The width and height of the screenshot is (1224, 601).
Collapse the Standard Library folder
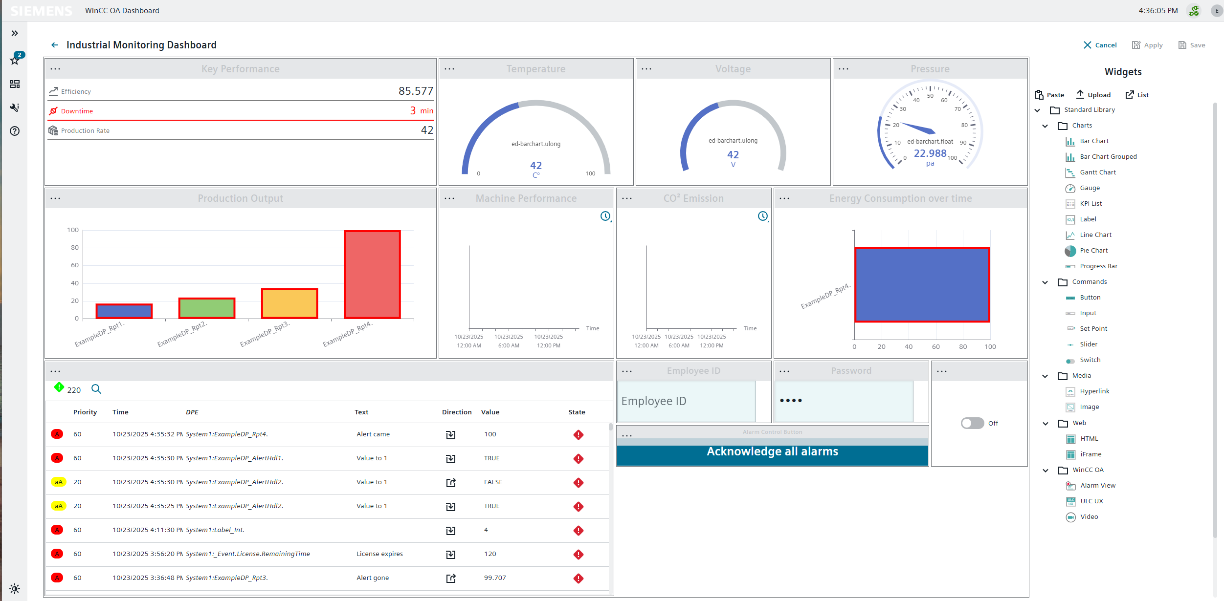(x=1037, y=110)
